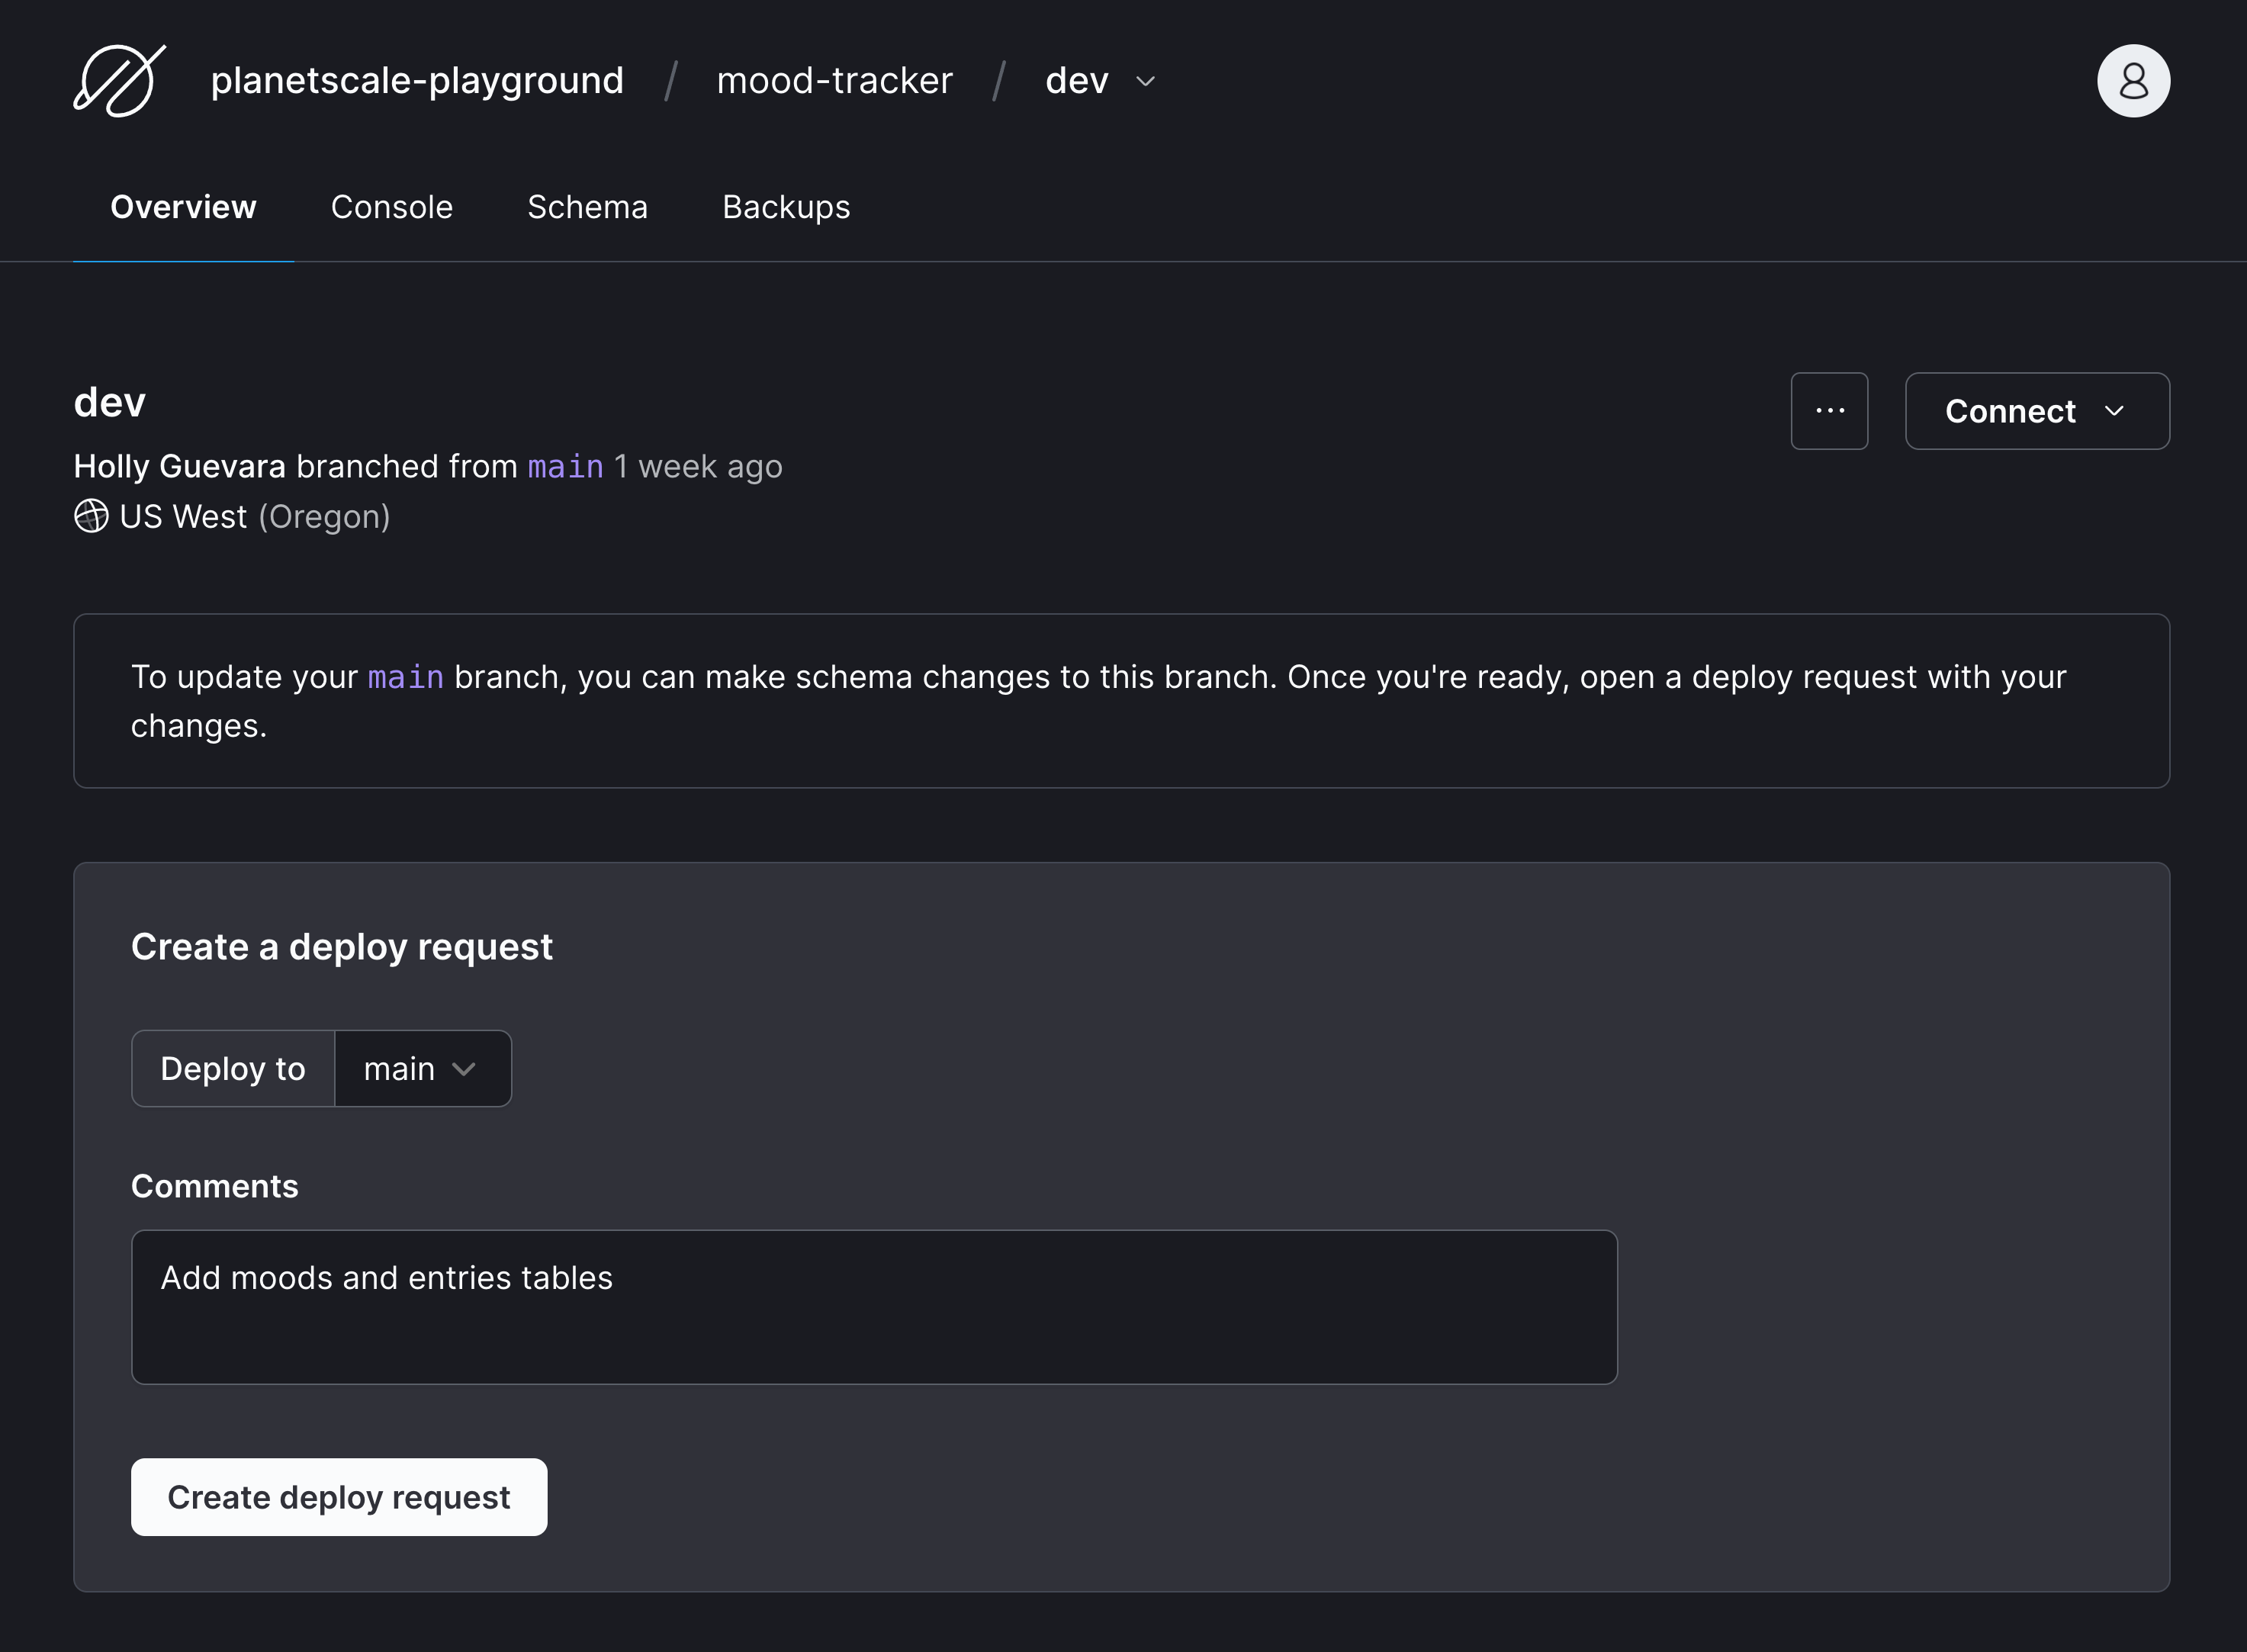Switch to the Console tab

[391, 206]
